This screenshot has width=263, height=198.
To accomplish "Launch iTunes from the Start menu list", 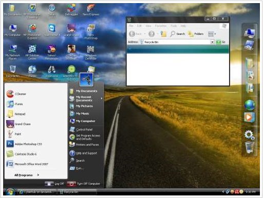I will click(15, 104).
